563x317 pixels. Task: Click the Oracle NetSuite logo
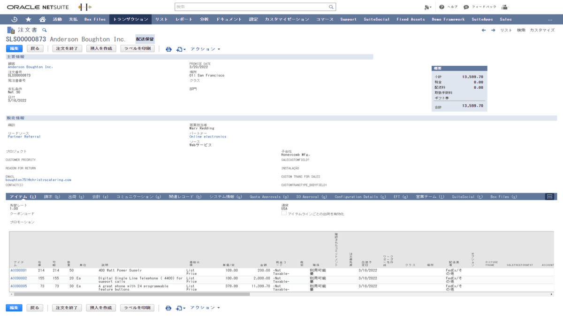click(39, 7)
